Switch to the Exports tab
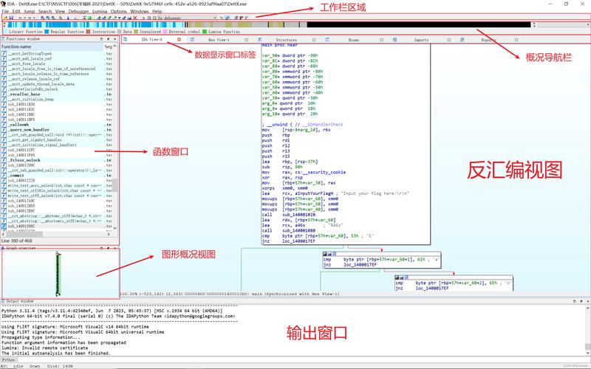Image resolution: width=591 pixels, height=369 pixels. tap(488, 40)
